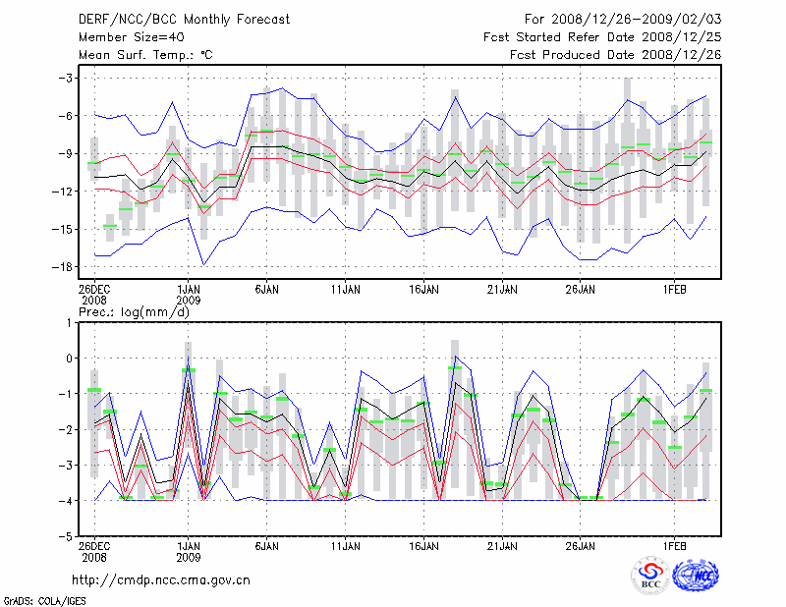Click the Fcst Started Refer Date line
786x607 pixels.
[602, 36]
